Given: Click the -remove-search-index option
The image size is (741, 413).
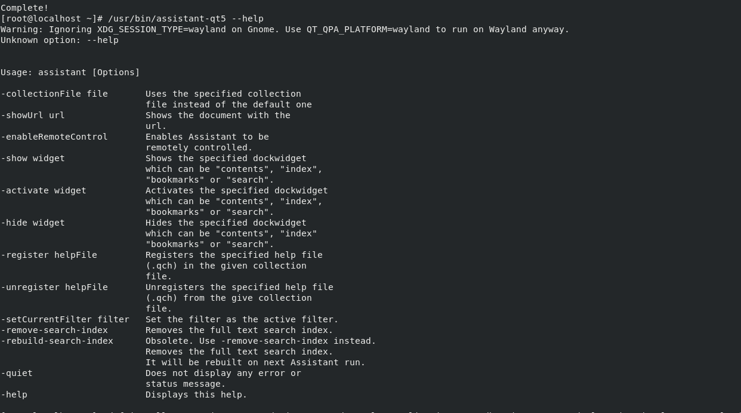Looking at the screenshot, I should tap(54, 330).
